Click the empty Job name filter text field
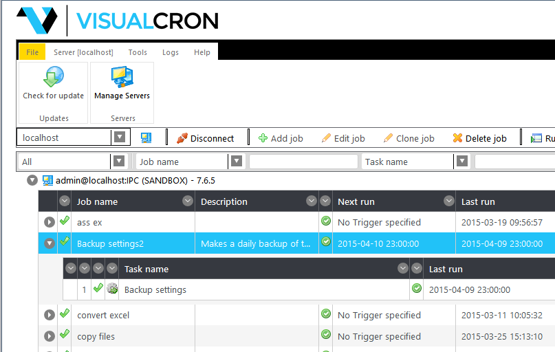This screenshot has width=555, height=352. coord(303,162)
